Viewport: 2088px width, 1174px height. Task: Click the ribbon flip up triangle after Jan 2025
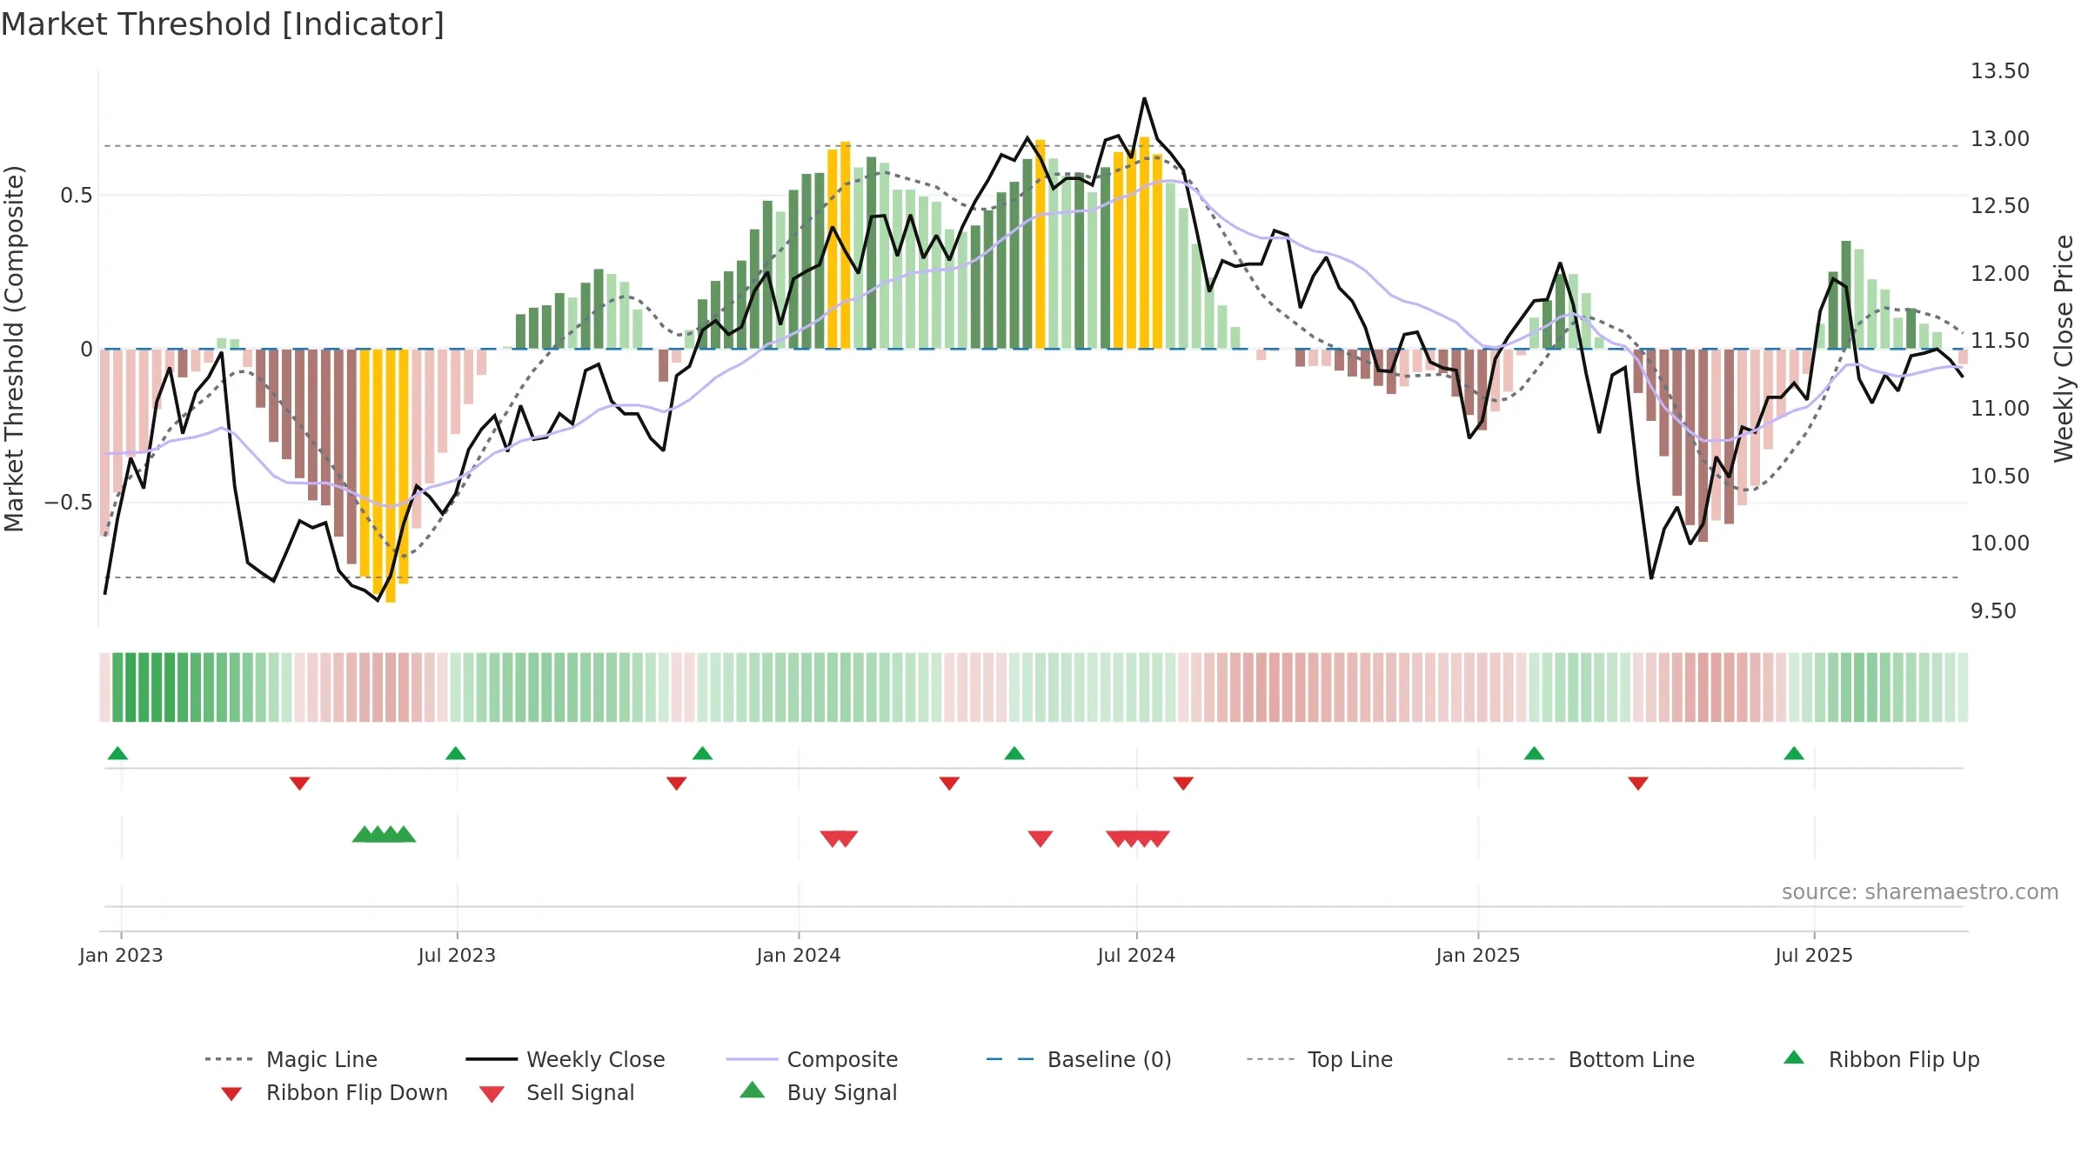tap(1534, 753)
